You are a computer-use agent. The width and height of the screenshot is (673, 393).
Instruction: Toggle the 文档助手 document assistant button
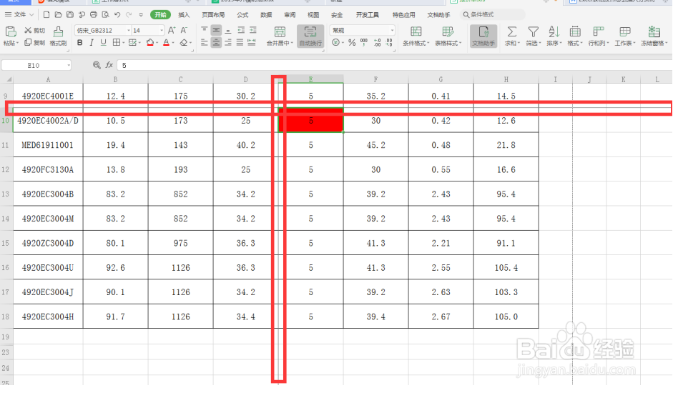[x=483, y=36]
